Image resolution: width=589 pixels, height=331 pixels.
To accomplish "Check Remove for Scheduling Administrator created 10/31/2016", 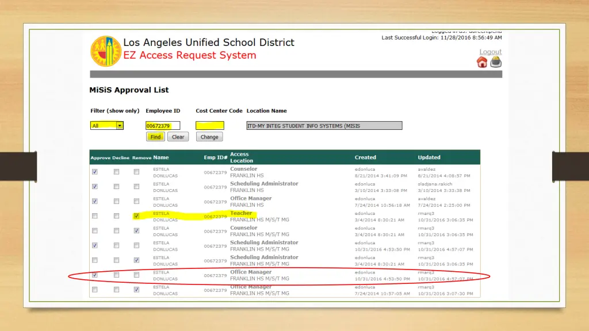I will pos(136,245).
